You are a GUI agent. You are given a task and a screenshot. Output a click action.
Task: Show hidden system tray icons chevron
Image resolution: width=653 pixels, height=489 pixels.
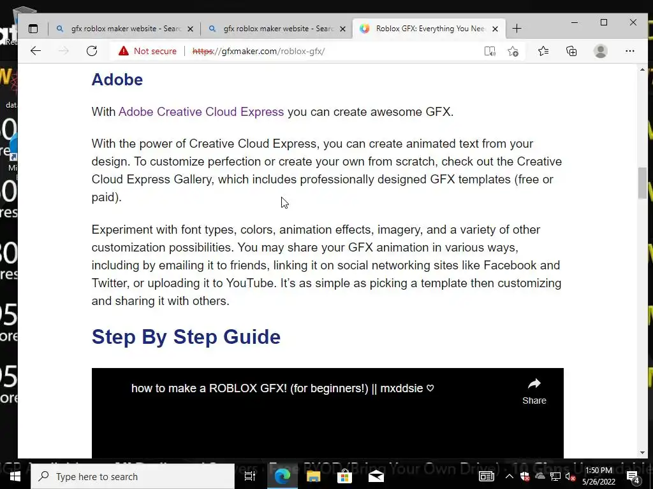tap(509, 476)
